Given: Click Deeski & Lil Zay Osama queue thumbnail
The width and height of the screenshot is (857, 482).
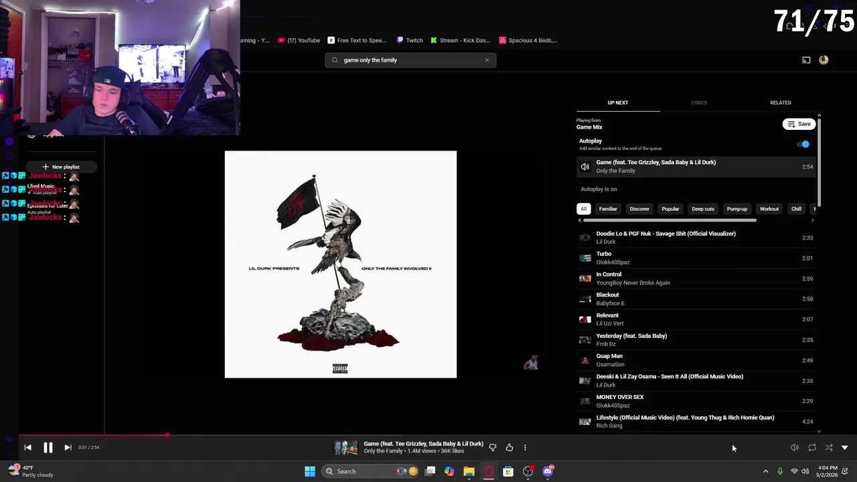Looking at the screenshot, I should (x=585, y=381).
